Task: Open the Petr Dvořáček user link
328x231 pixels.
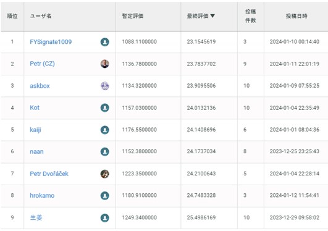Action: click(49, 174)
